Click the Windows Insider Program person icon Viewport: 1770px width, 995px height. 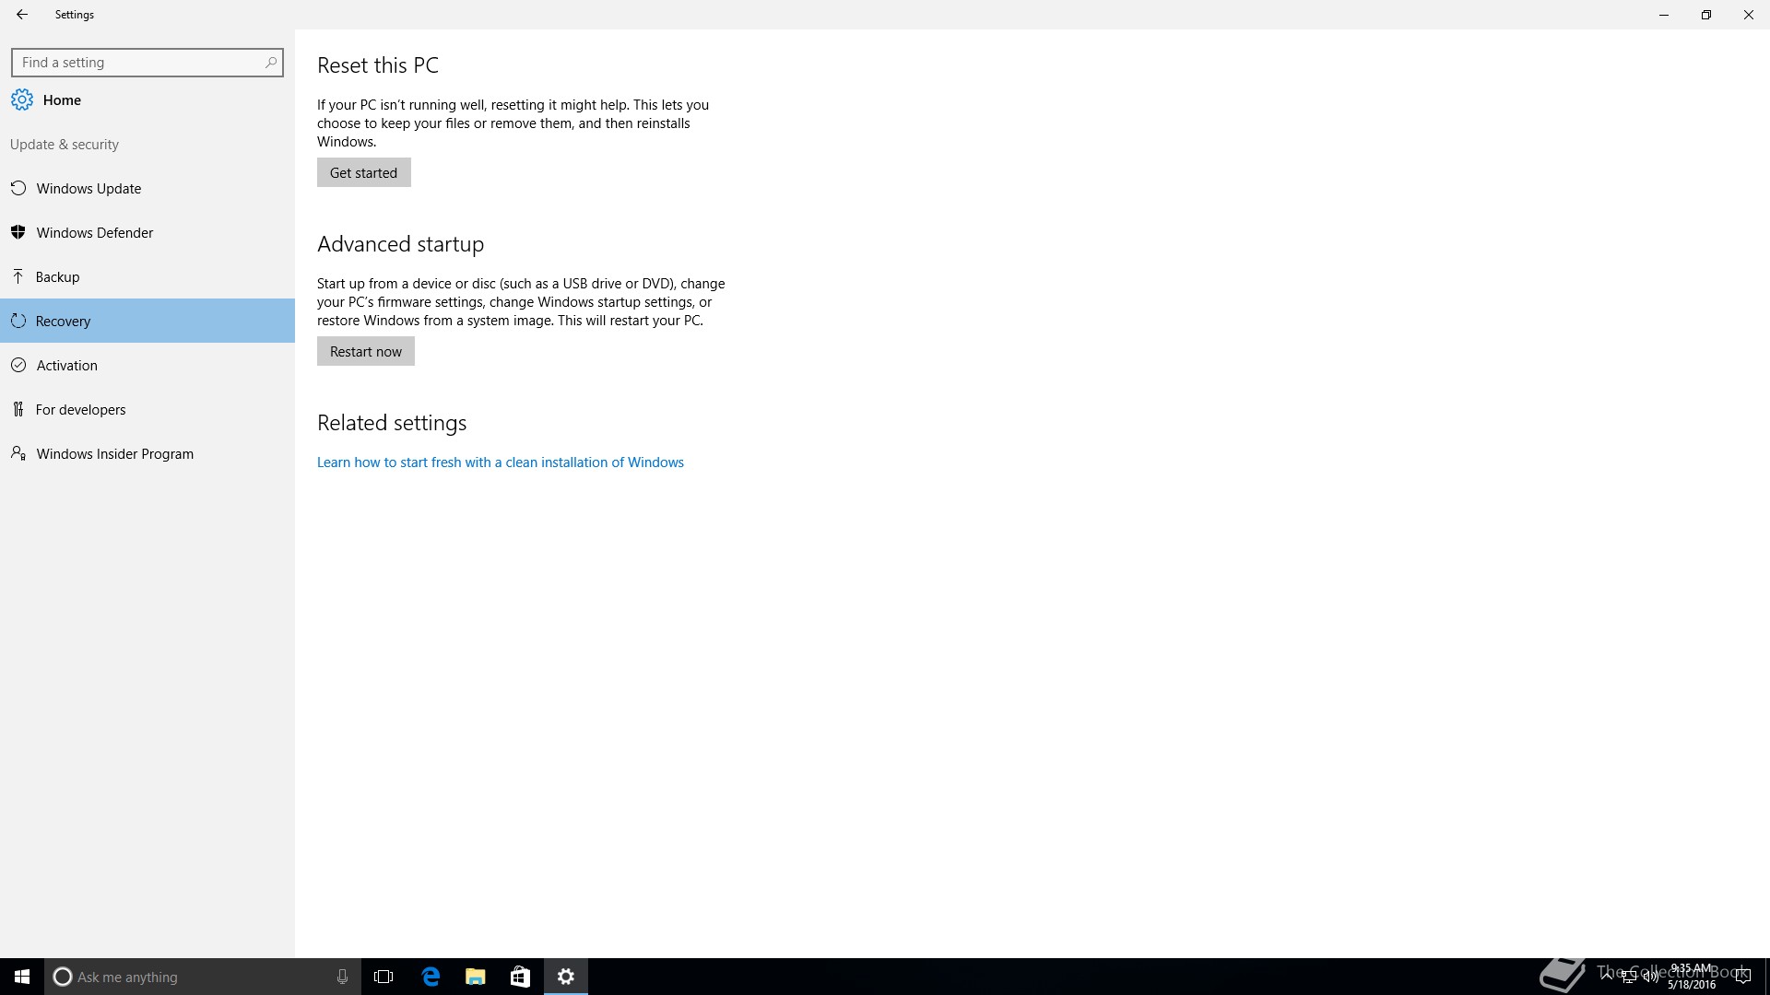18,453
